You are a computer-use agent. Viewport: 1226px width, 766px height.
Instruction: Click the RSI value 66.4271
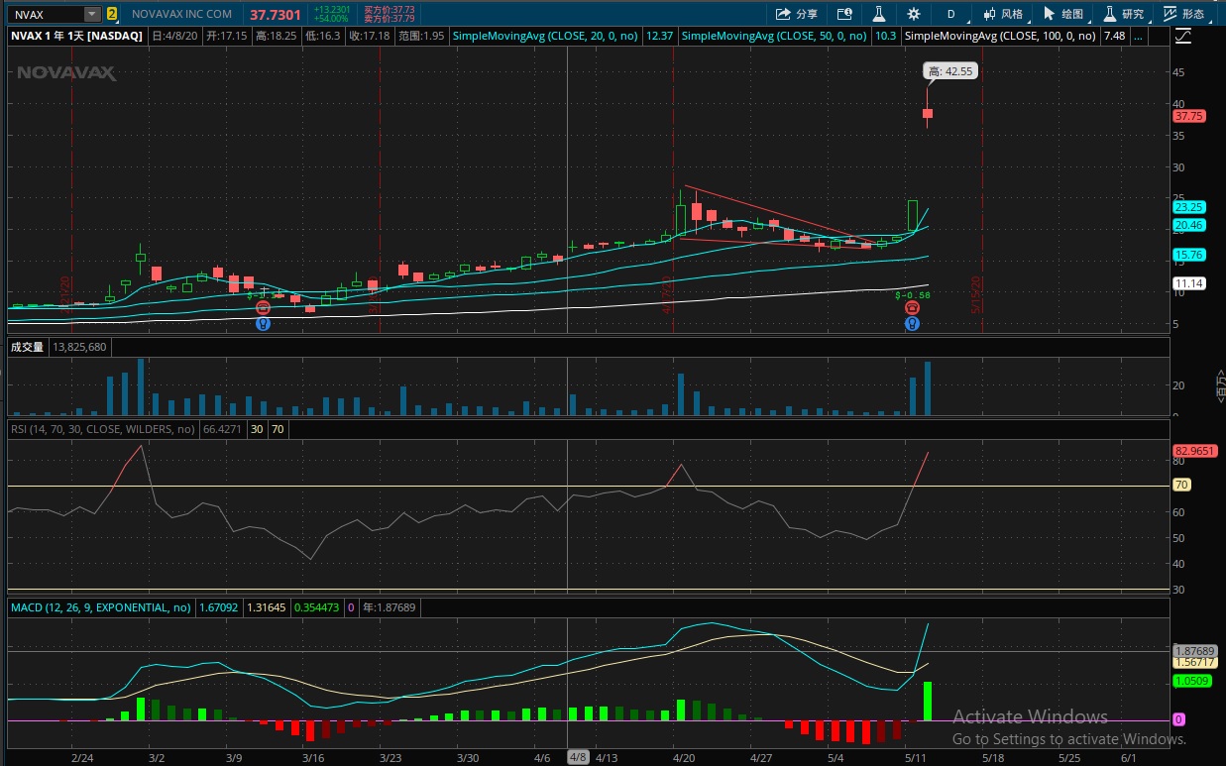coord(221,429)
